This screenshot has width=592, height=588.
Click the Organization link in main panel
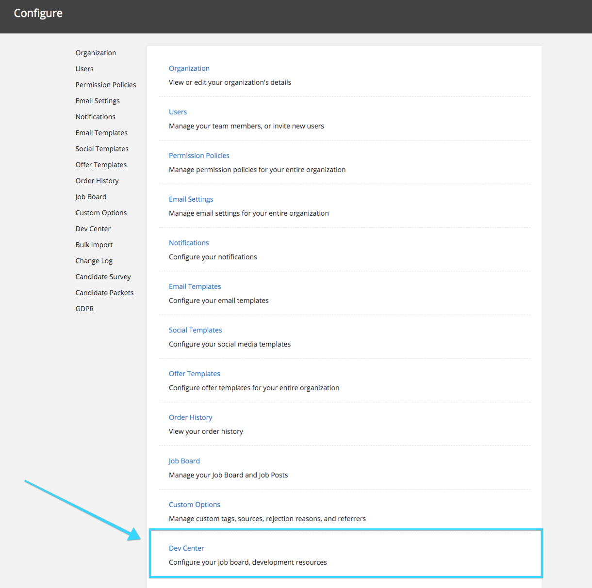coord(189,68)
